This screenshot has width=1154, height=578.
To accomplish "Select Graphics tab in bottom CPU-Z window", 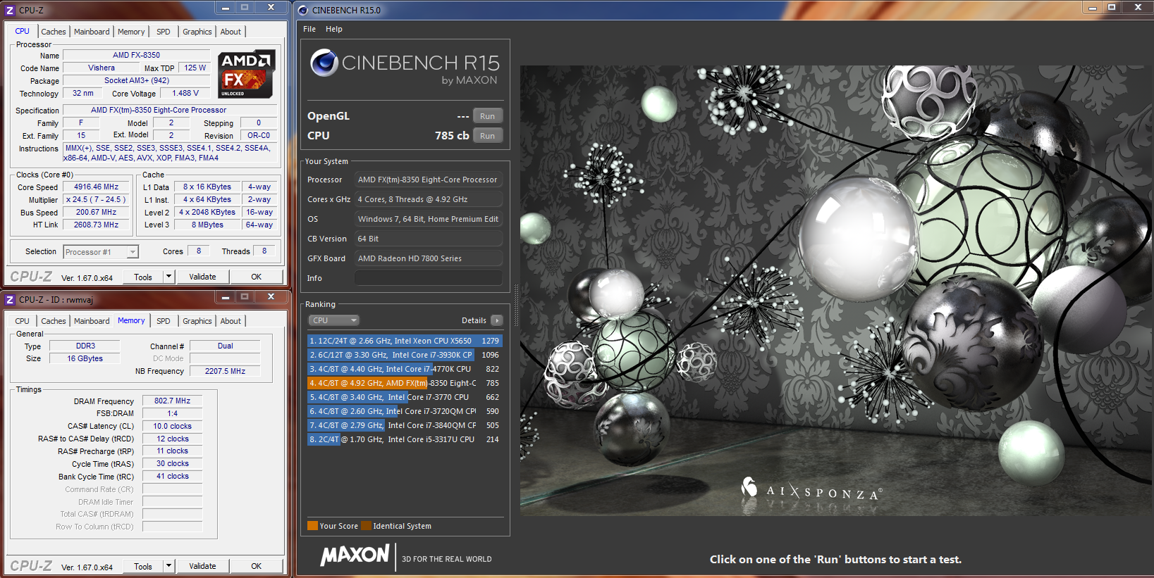I will (x=197, y=321).
